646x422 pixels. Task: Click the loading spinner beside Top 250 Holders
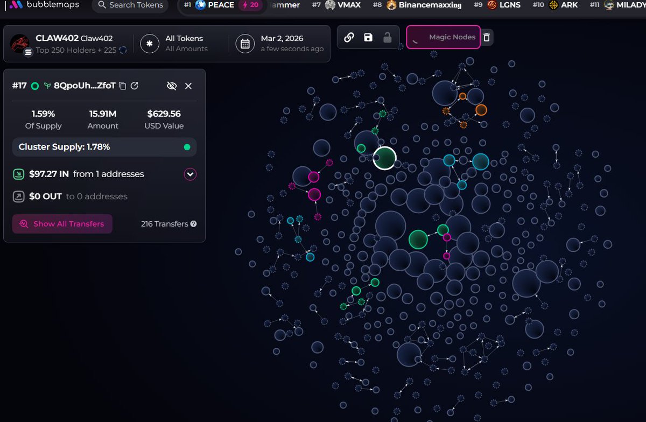(123, 50)
